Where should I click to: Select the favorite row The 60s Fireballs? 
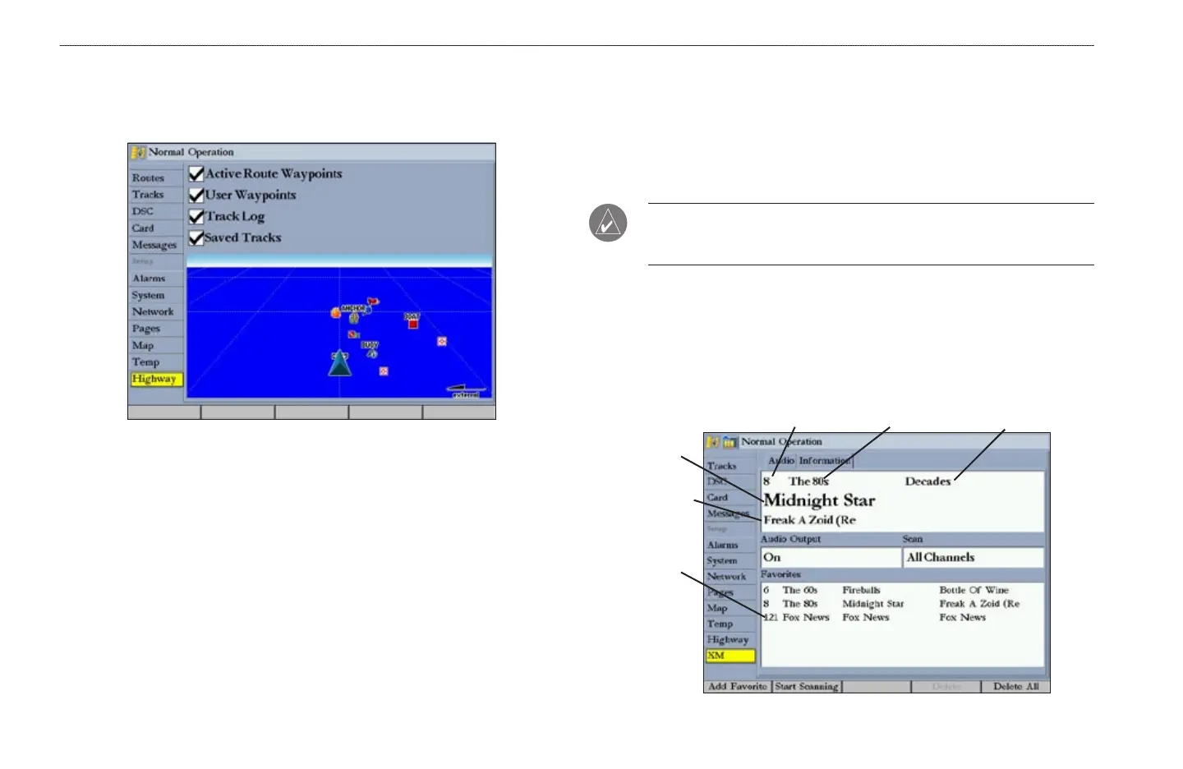902,590
